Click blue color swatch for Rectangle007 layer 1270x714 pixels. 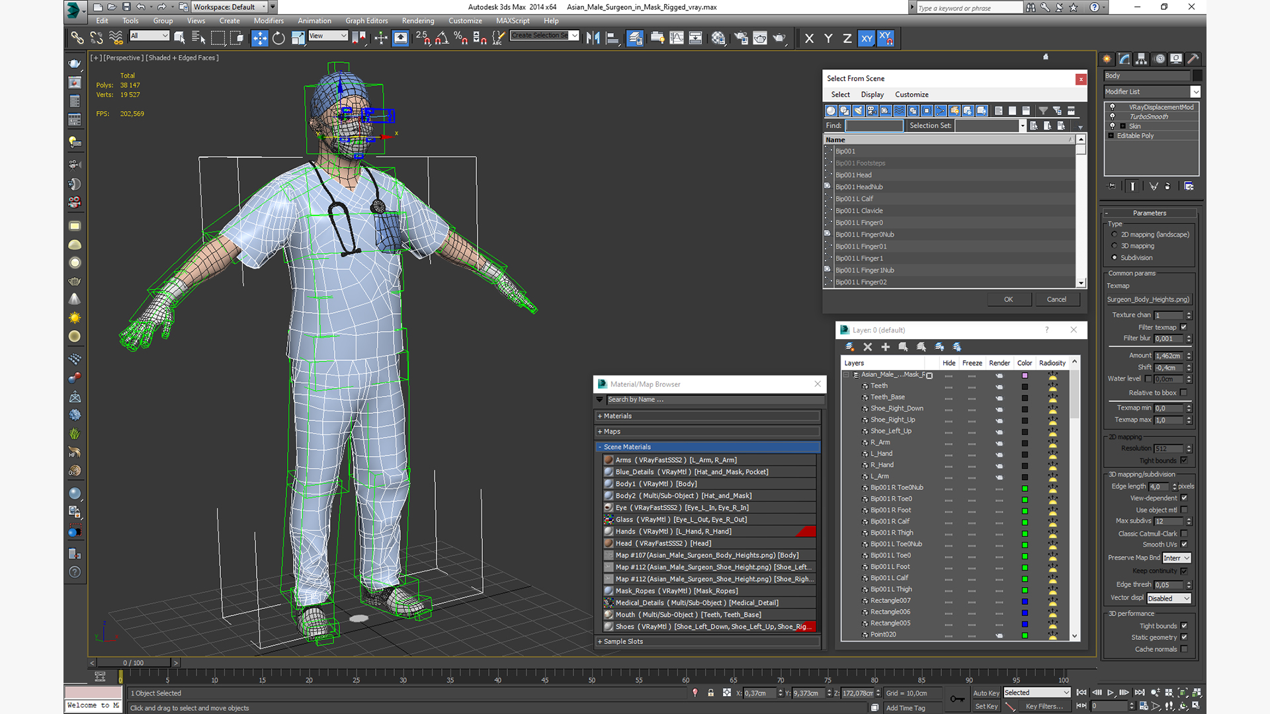point(1025,601)
